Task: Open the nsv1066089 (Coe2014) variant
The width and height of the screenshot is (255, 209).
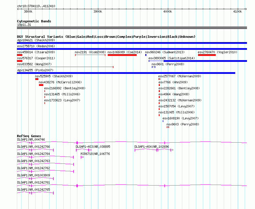Action: tap(125, 52)
